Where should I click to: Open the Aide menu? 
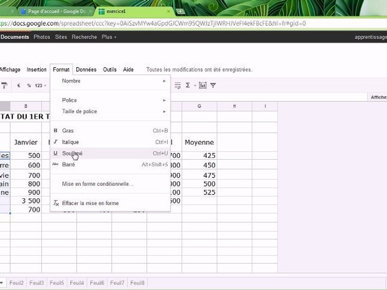[x=128, y=70]
